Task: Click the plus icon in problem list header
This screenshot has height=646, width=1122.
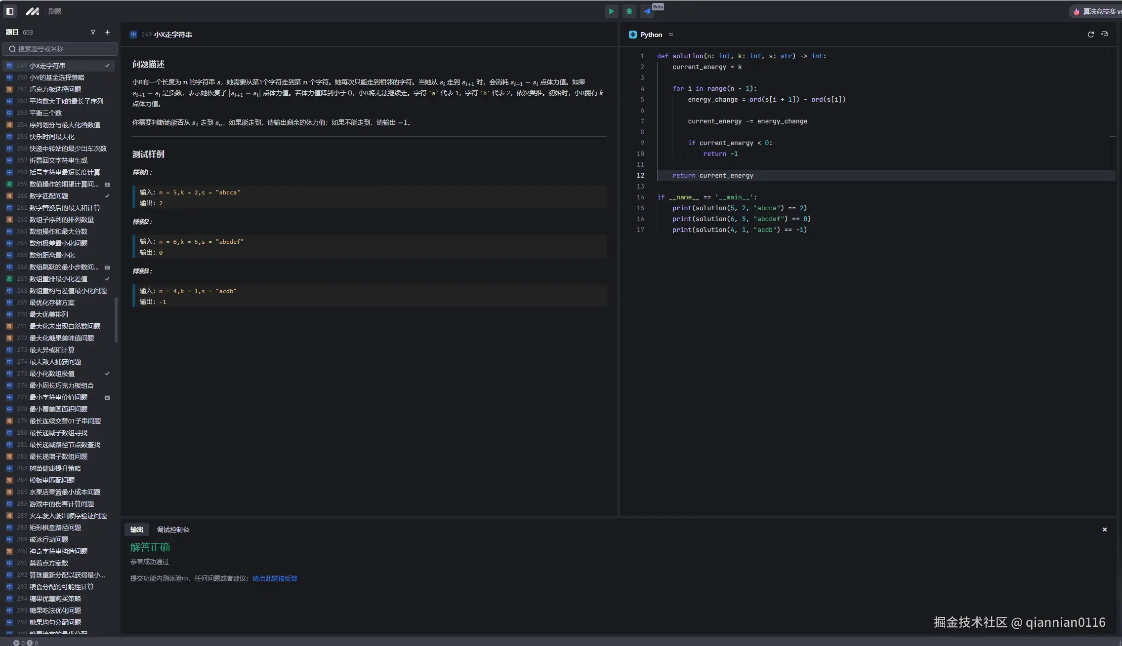Action: [107, 32]
